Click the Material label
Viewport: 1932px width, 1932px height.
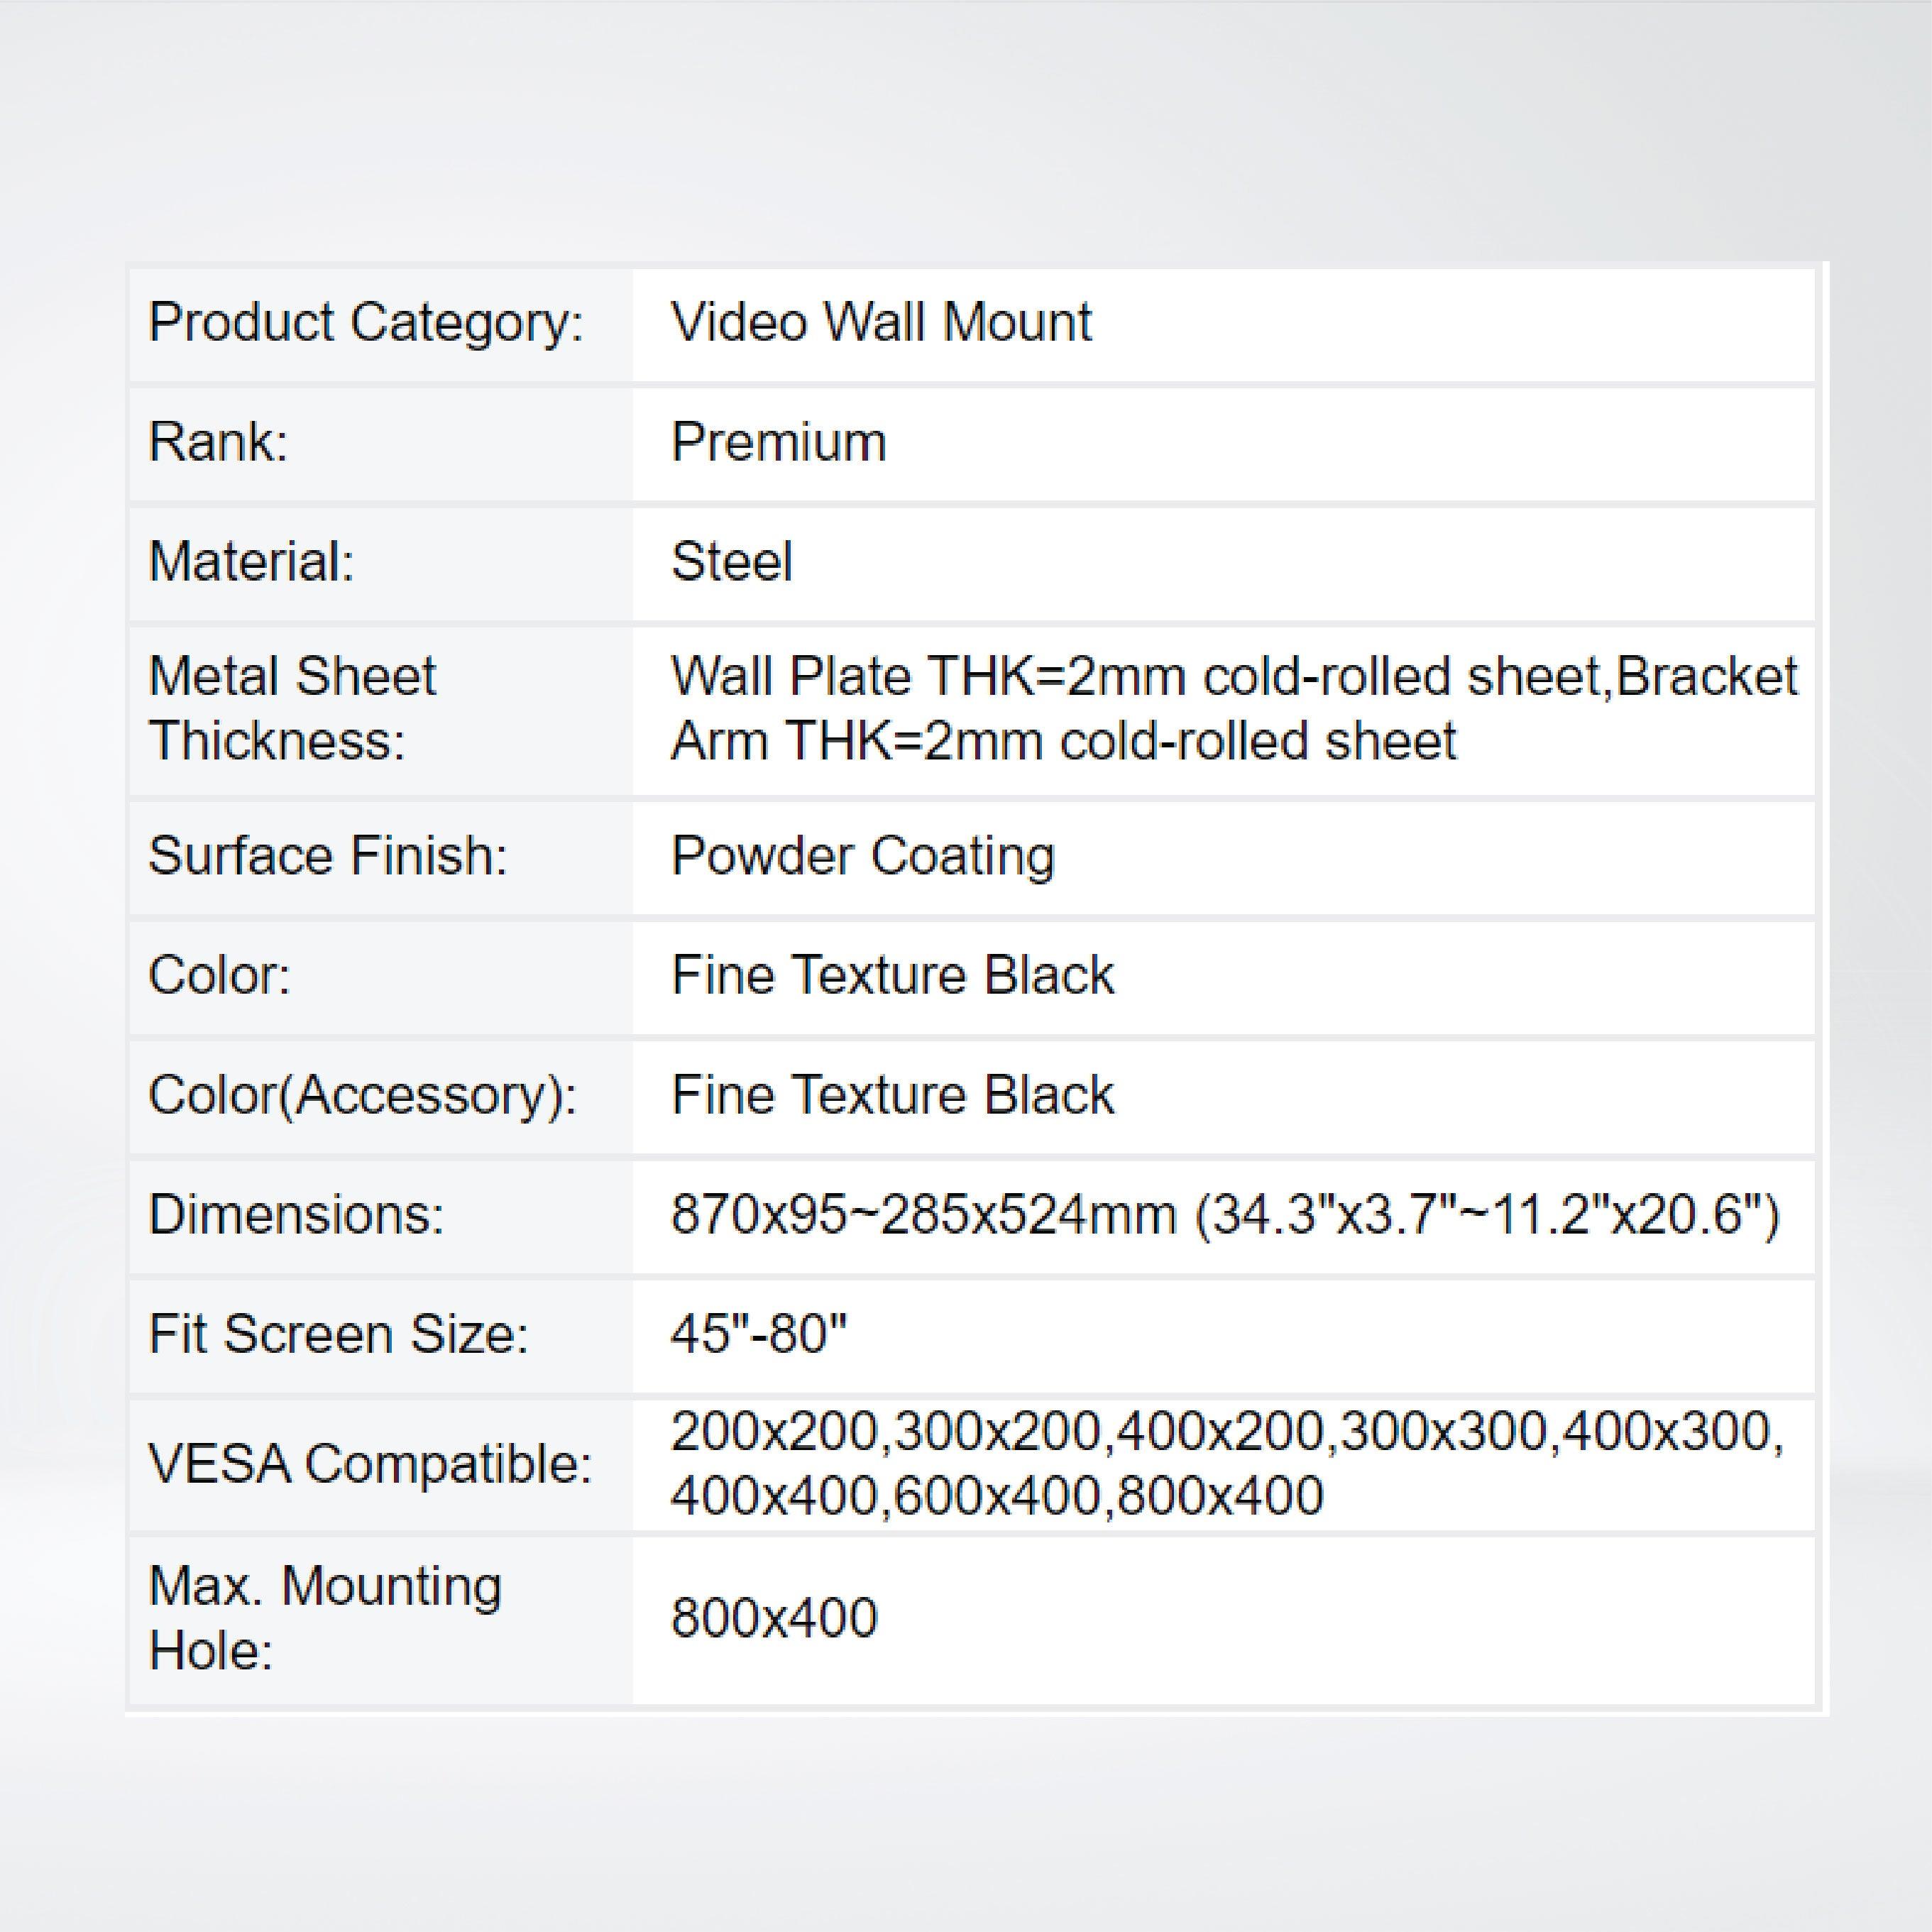251,561
